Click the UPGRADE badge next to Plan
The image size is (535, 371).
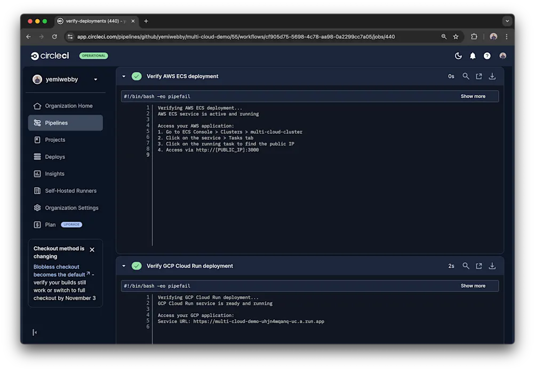[x=71, y=224]
